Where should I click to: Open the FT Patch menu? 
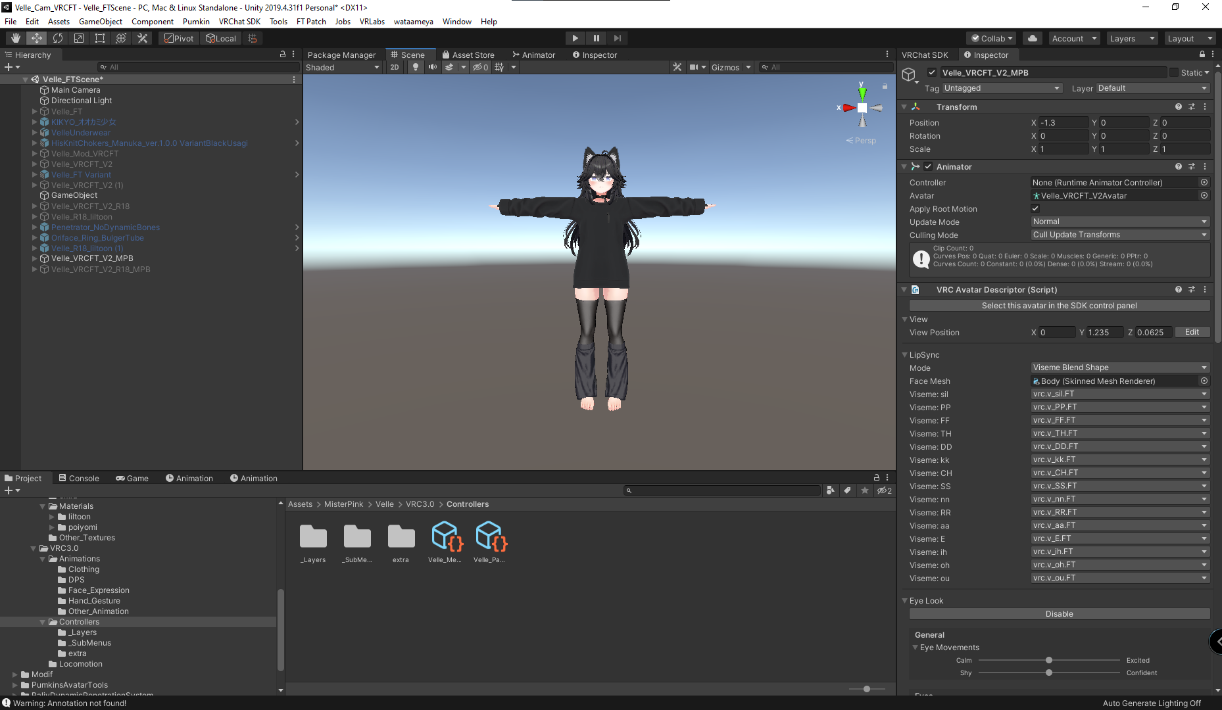tap(311, 21)
